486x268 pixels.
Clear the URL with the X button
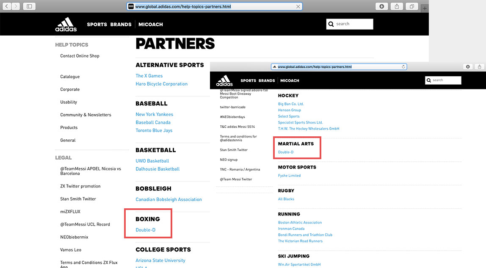coord(298,6)
